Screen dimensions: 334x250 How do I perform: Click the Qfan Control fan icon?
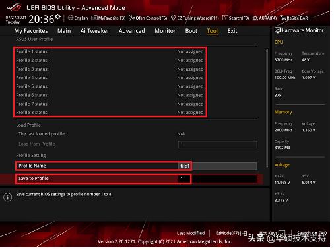coord(131,18)
